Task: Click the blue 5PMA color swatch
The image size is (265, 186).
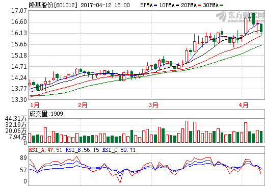Action: point(155,6)
